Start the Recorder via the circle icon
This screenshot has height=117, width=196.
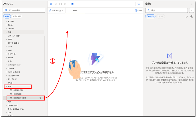pos(72,4)
